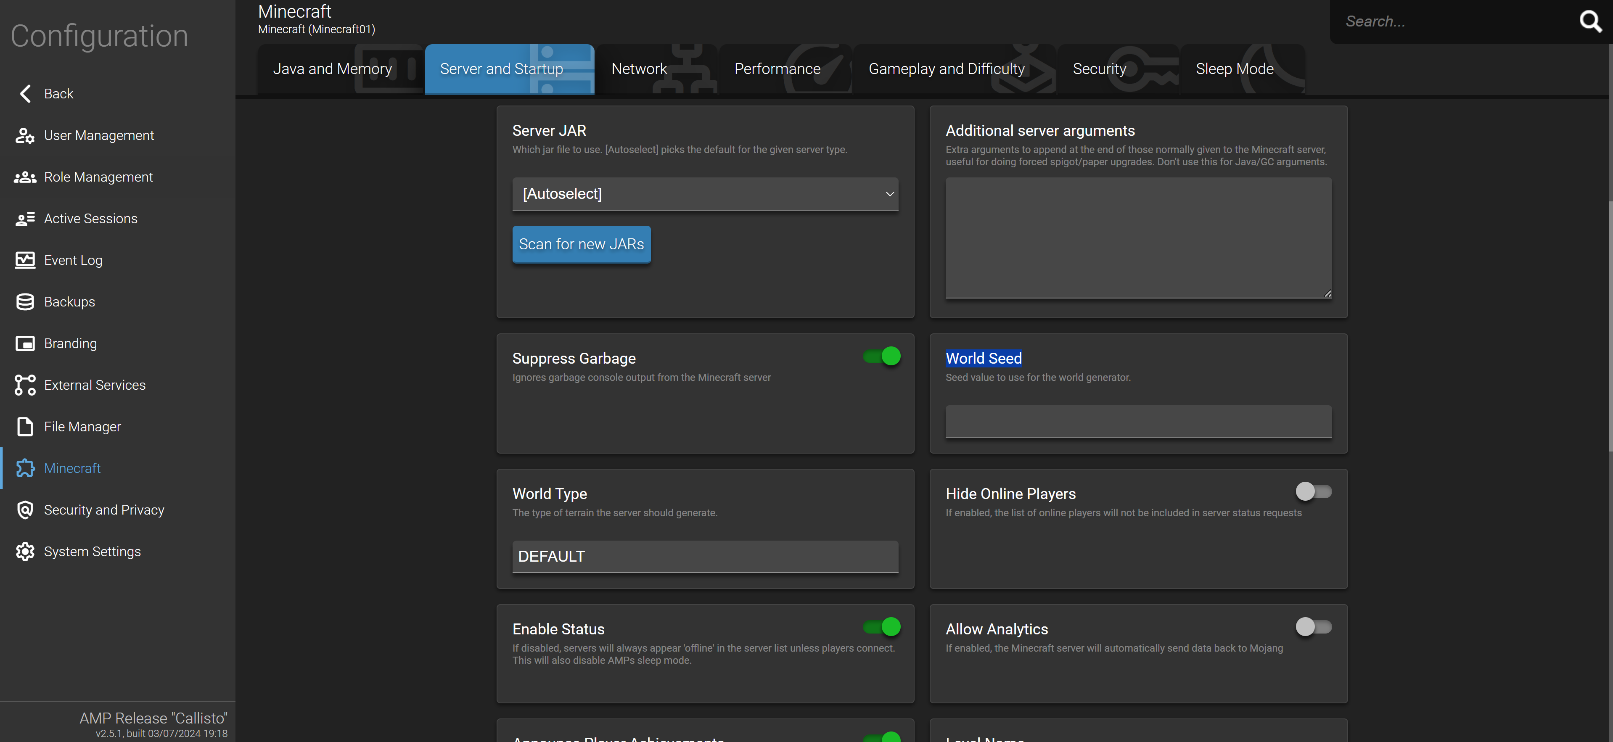Go Back in configuration menu
Screen dimensions: 1613x742
tap(118, 94)
